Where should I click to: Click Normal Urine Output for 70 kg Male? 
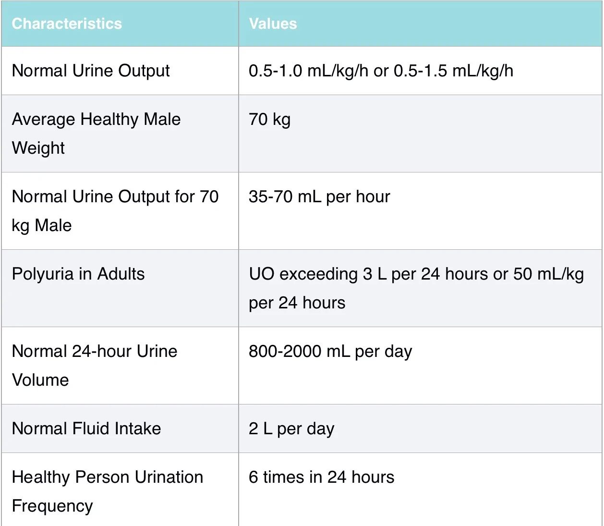[120, 211]
